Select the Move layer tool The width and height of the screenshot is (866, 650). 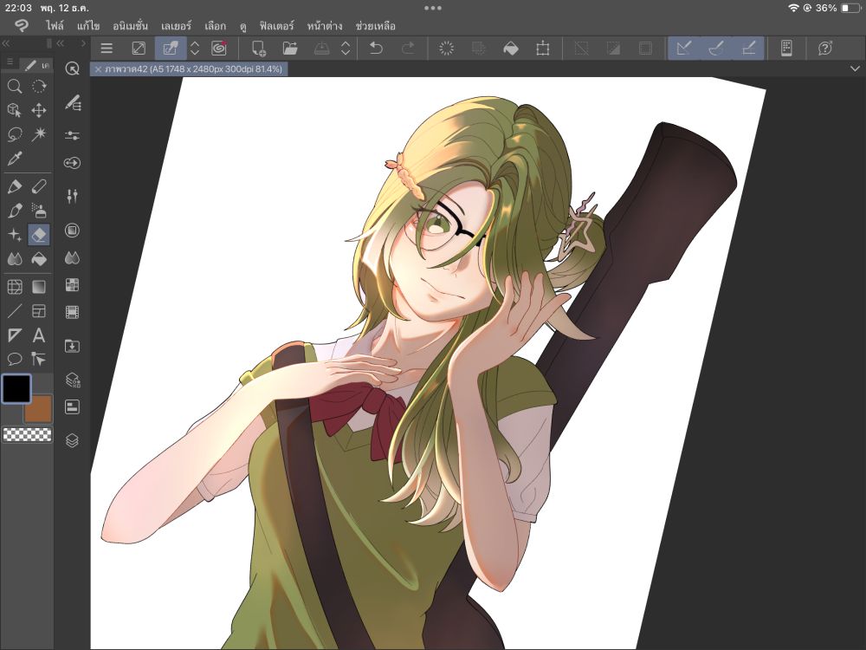[x=39, y=111]
